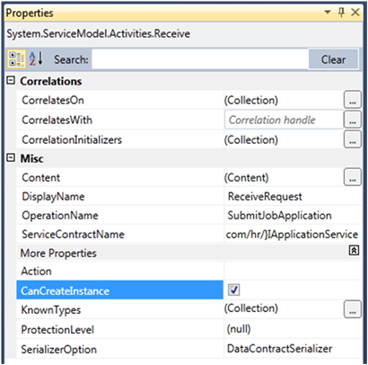Screen dimensions: 368x365
Task: Open KnownTypes collection ellipsis button
Action: tap(352, 309)
